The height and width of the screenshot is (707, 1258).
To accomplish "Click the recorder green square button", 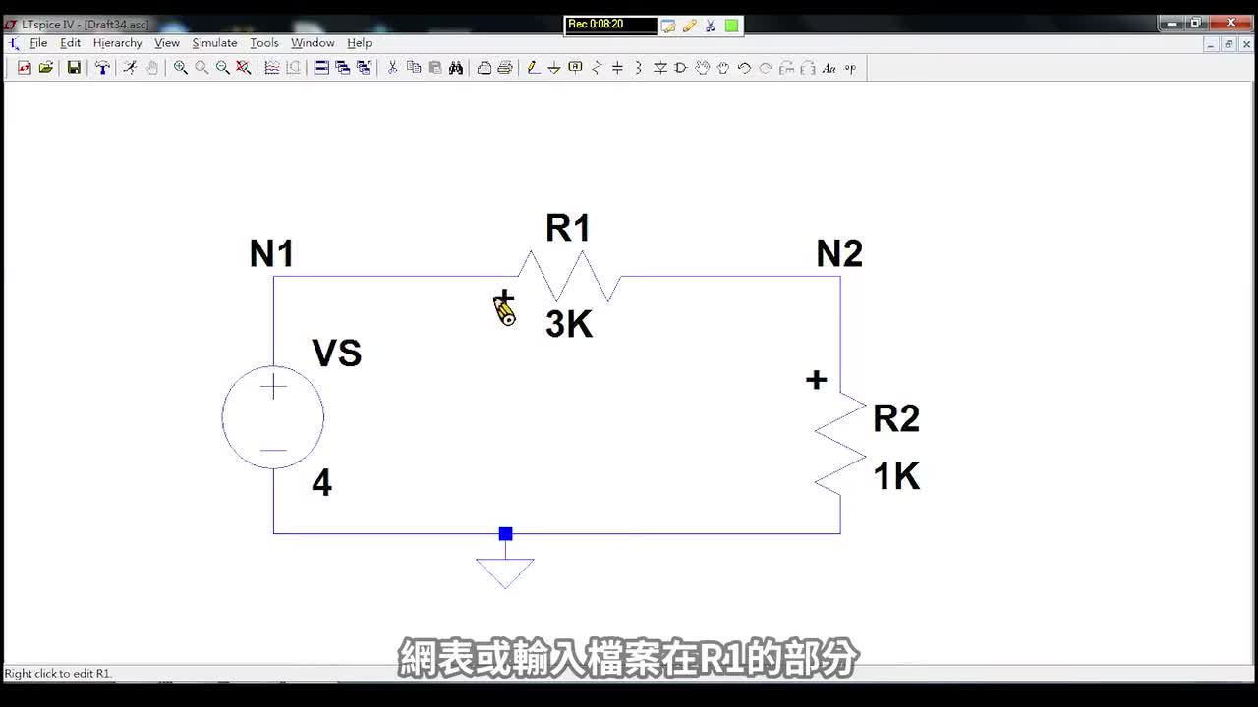I will [732, 26].
